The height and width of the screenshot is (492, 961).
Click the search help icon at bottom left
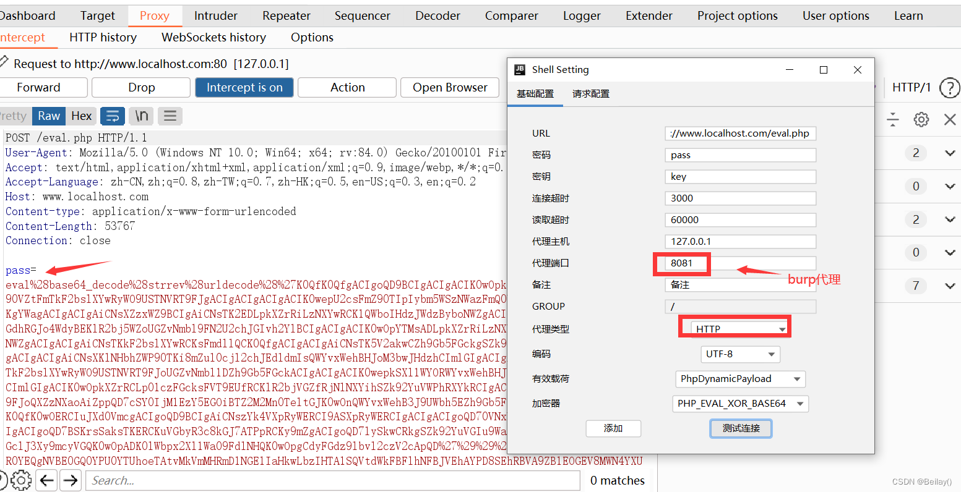[2, 480]
